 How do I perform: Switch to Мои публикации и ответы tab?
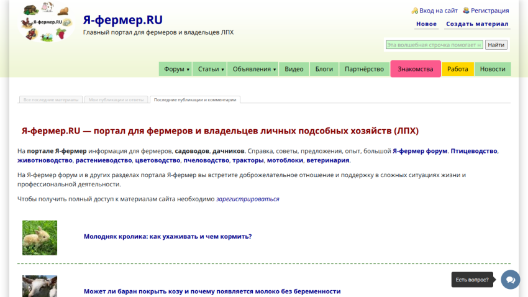pyautogui.click(x=116, y=99)
